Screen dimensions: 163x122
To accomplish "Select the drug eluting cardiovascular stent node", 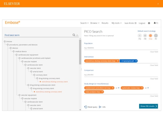I will pyautogui.click(x=41, y=85).
